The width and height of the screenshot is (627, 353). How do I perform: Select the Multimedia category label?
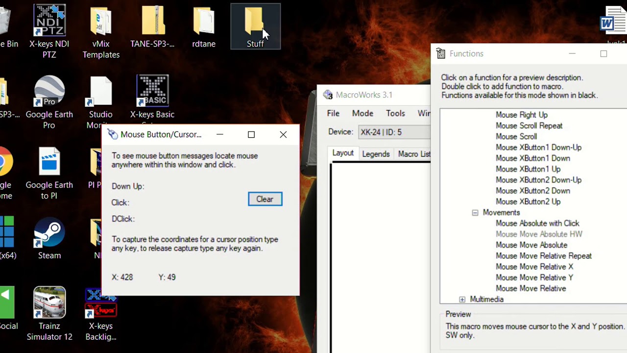pyautogui.click(x=486, y=299)
